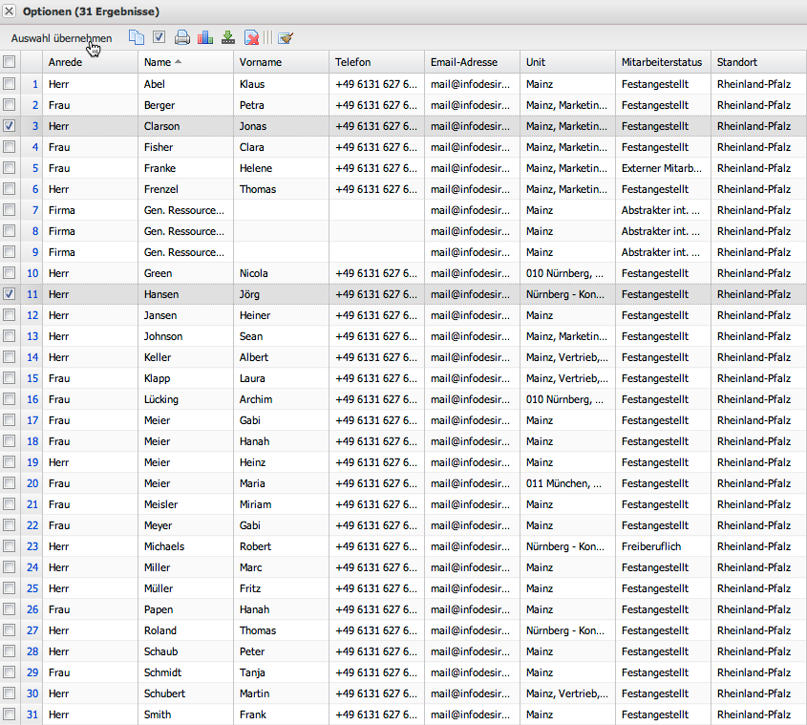The image size is (807, 725).
Task: Click the Anrede column header
Action: pyautogui.click(x=65, y=62)
